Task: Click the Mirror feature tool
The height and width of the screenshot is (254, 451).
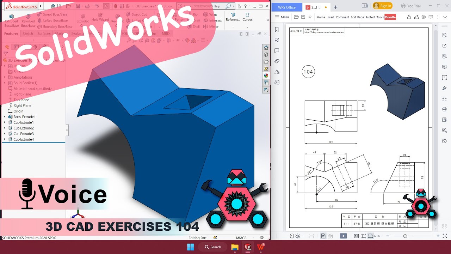Action: tap(211, 26)
